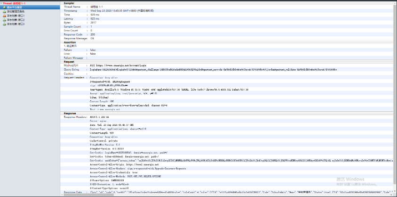This screenshot has height=197, width=397.
Task: Click the Query String label
Action: coord(71,69)
